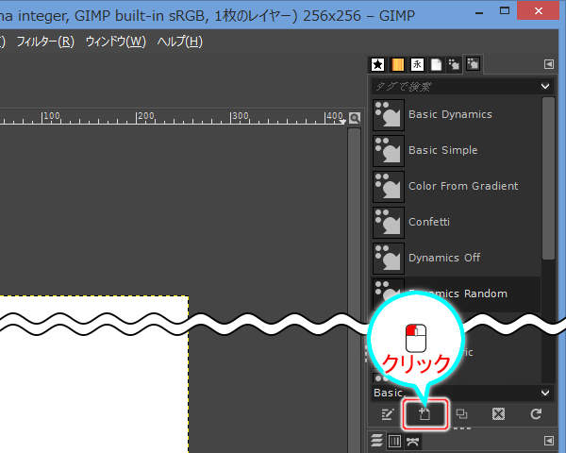Image resolution: width=566 pixels, height=453 pixels.
Task: Open the lower dock's tab configuration menu
Action: (549, 441)
